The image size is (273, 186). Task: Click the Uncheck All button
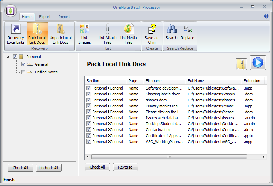[49, 168]
